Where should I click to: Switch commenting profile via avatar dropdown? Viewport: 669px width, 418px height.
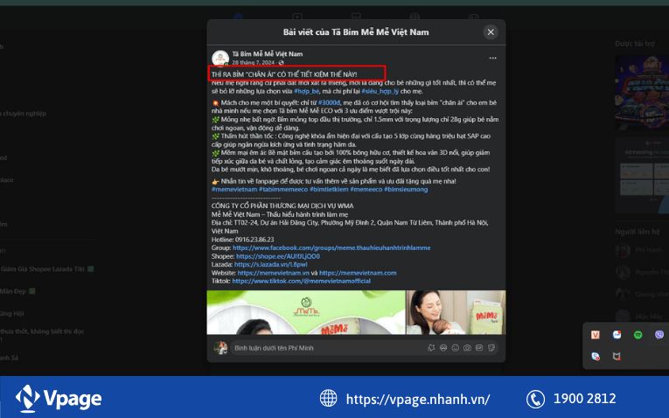click(x=220, y=348)
